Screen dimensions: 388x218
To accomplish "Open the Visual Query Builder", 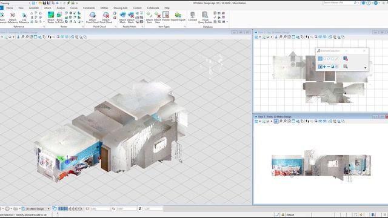I will (x=205, y=18).
